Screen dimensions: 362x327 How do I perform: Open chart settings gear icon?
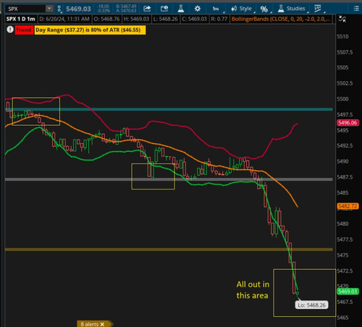(x=198, y=9)
